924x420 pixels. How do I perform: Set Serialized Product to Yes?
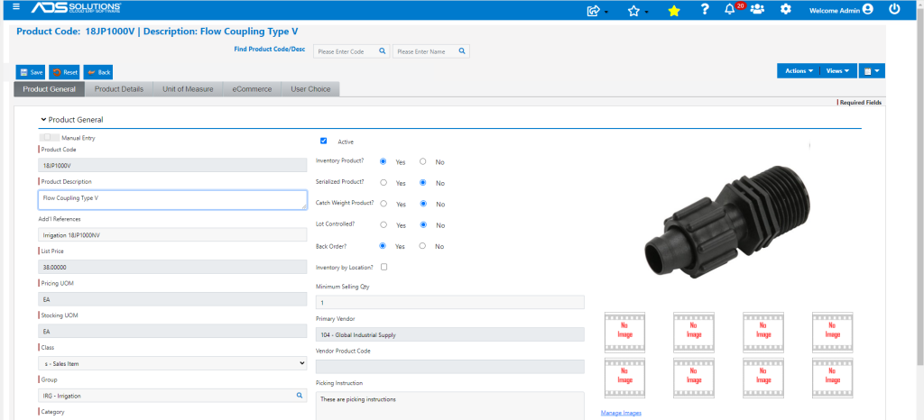(x=383, y=182)
